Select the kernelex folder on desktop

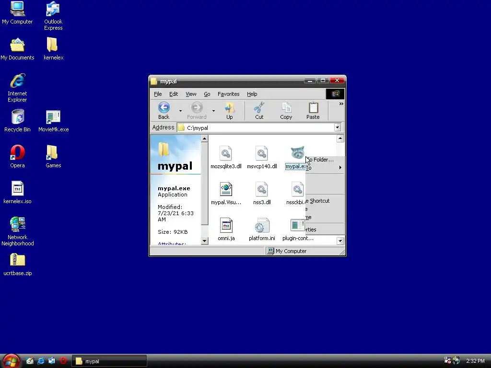[x=53, y=49]
